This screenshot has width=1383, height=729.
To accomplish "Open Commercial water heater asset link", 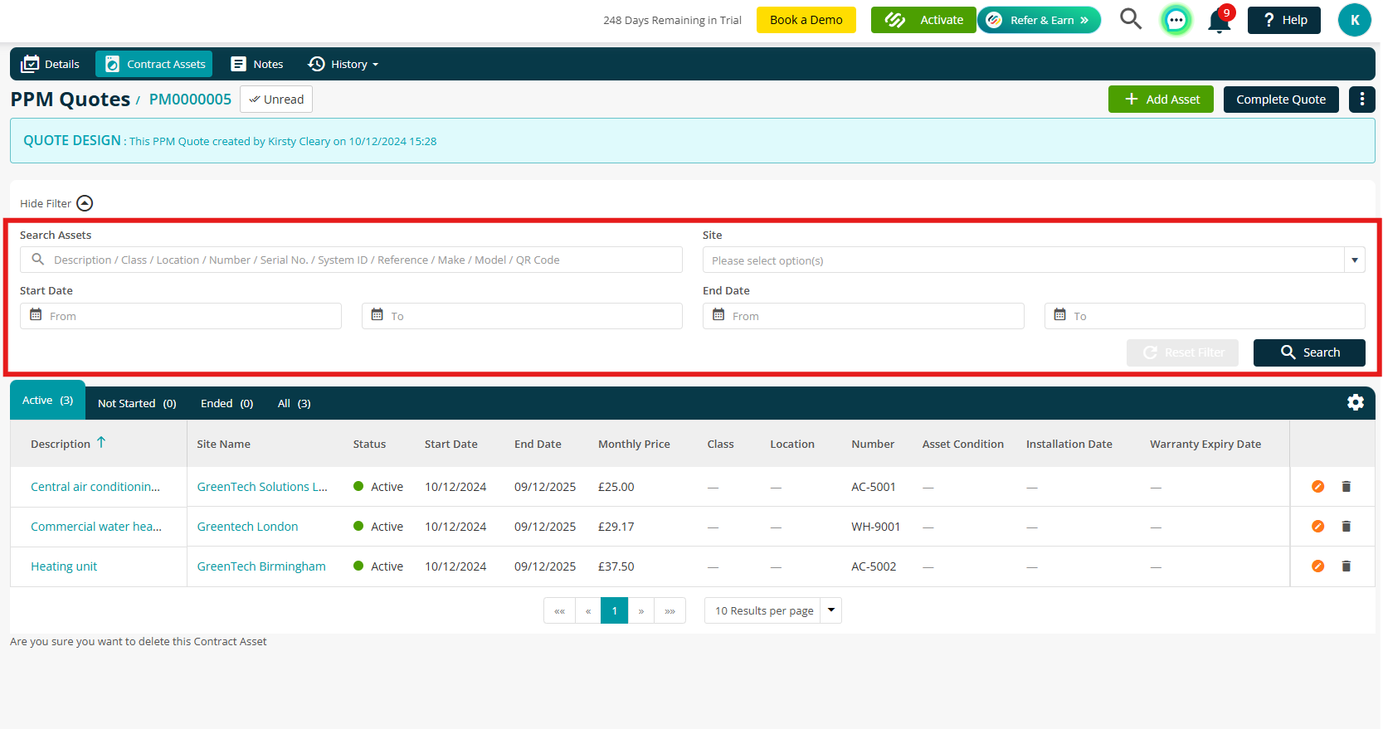I will (96, 527).
